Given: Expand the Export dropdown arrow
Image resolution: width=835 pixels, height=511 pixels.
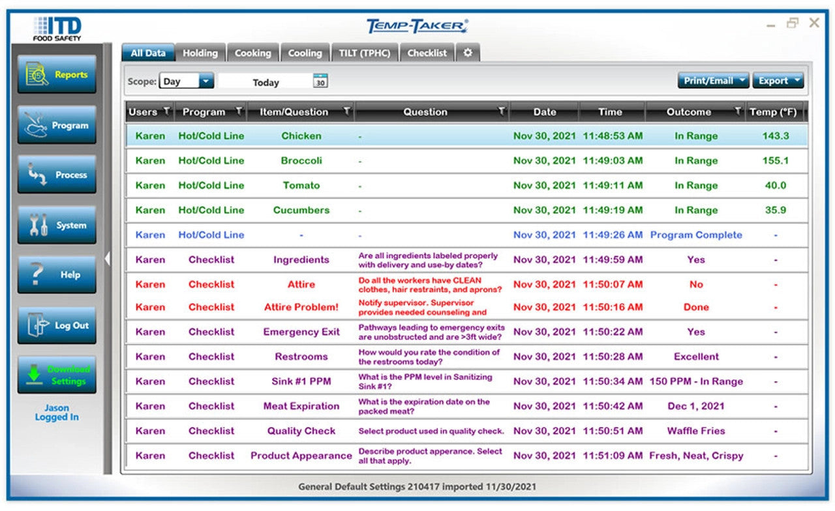Looking at the screenshot, I should [x=797, y=80].
